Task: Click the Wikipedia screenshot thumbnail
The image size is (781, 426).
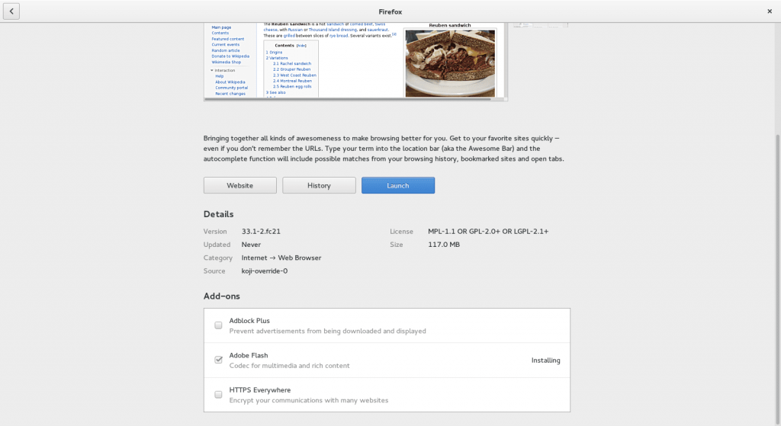Action: click(x=355, y=61)
